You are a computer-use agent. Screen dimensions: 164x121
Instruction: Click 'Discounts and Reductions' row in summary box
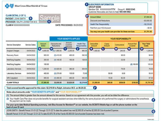121,21
